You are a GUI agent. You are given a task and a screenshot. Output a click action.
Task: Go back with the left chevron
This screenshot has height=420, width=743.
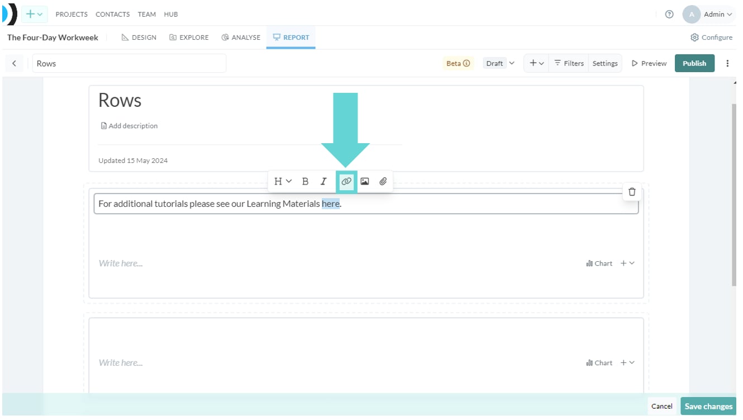[x=15, y=63]
